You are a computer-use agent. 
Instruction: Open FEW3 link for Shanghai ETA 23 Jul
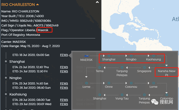[64, 67]
